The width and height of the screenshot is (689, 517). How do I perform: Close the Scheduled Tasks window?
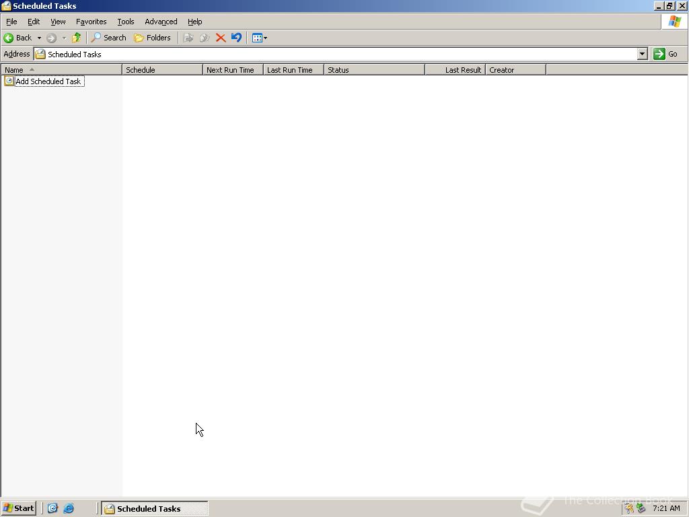(682, 5)
